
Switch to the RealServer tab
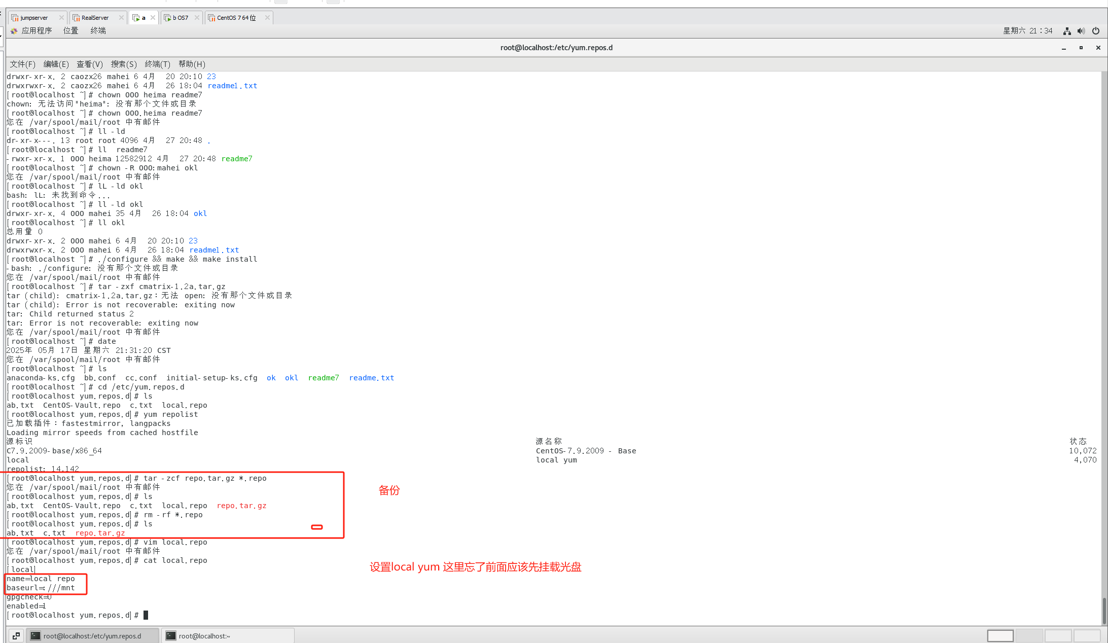click(95, 18)
